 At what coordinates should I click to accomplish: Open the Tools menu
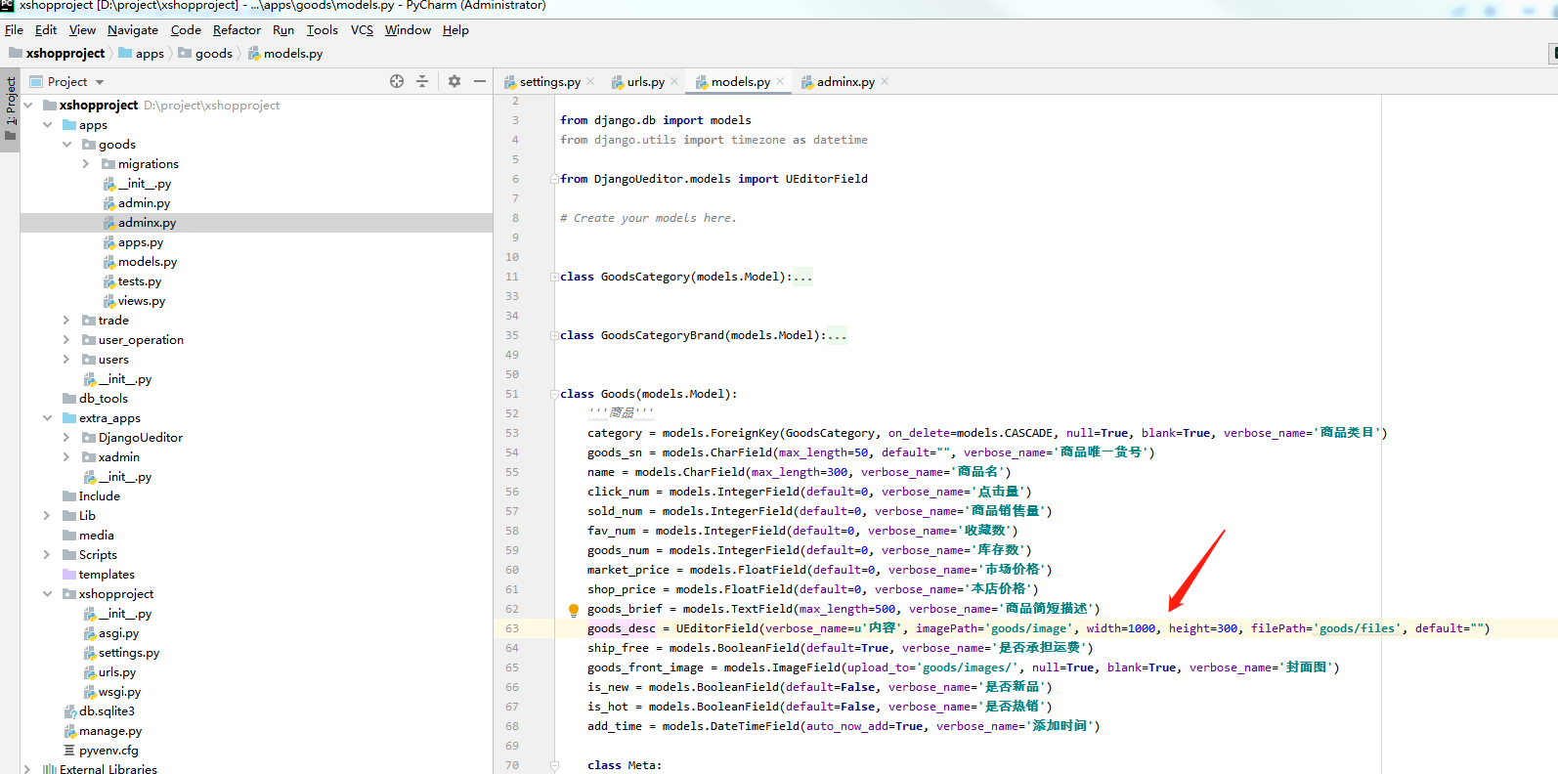(323, 30)
